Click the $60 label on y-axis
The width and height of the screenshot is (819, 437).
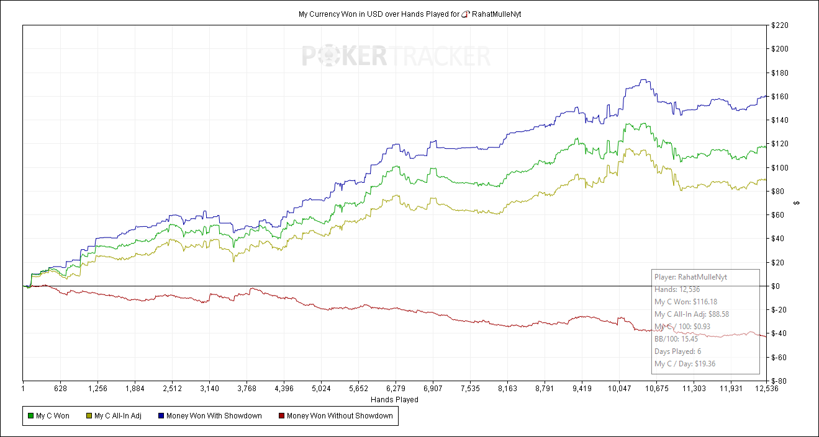(779, 215)
